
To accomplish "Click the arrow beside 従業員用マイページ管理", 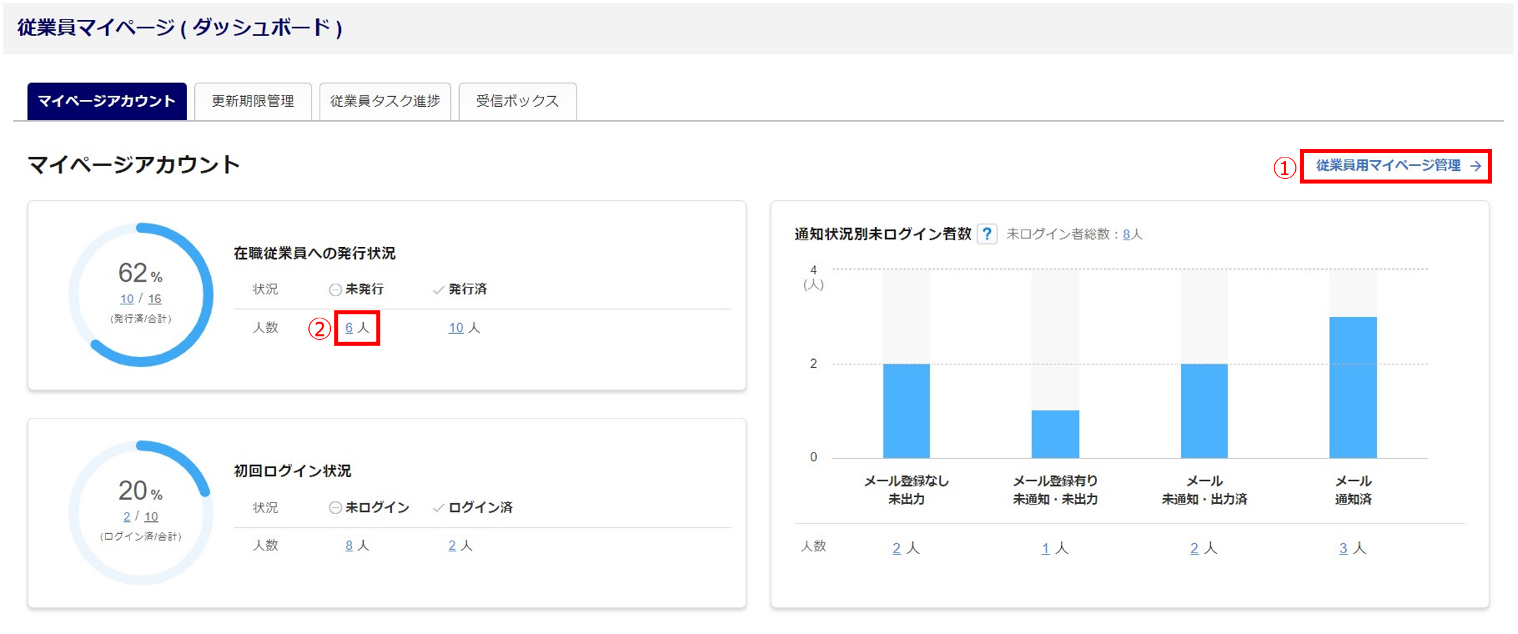I will pyautogui.click(x=1476, y=166).
